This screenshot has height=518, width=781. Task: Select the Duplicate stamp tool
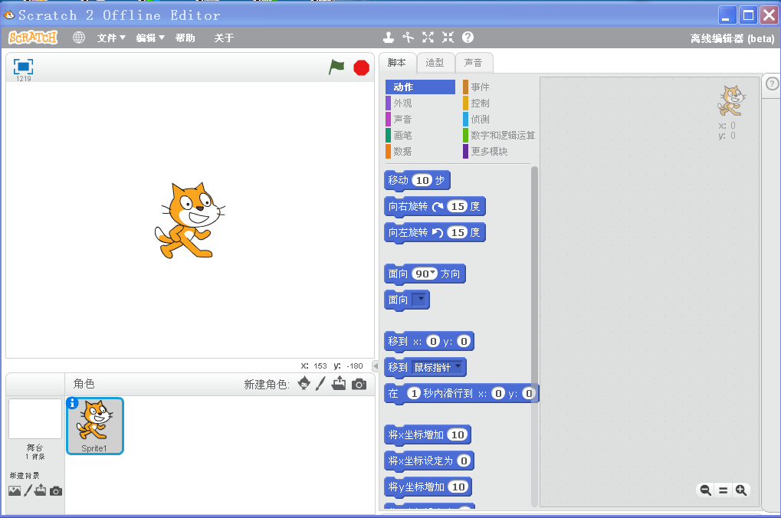point(389,38)
